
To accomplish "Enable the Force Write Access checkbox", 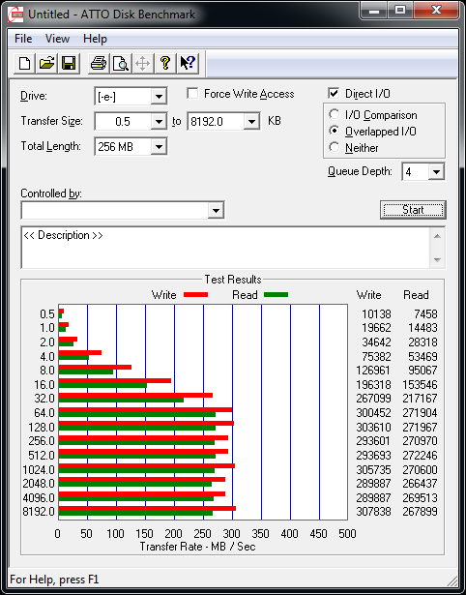I will [192, 93].
